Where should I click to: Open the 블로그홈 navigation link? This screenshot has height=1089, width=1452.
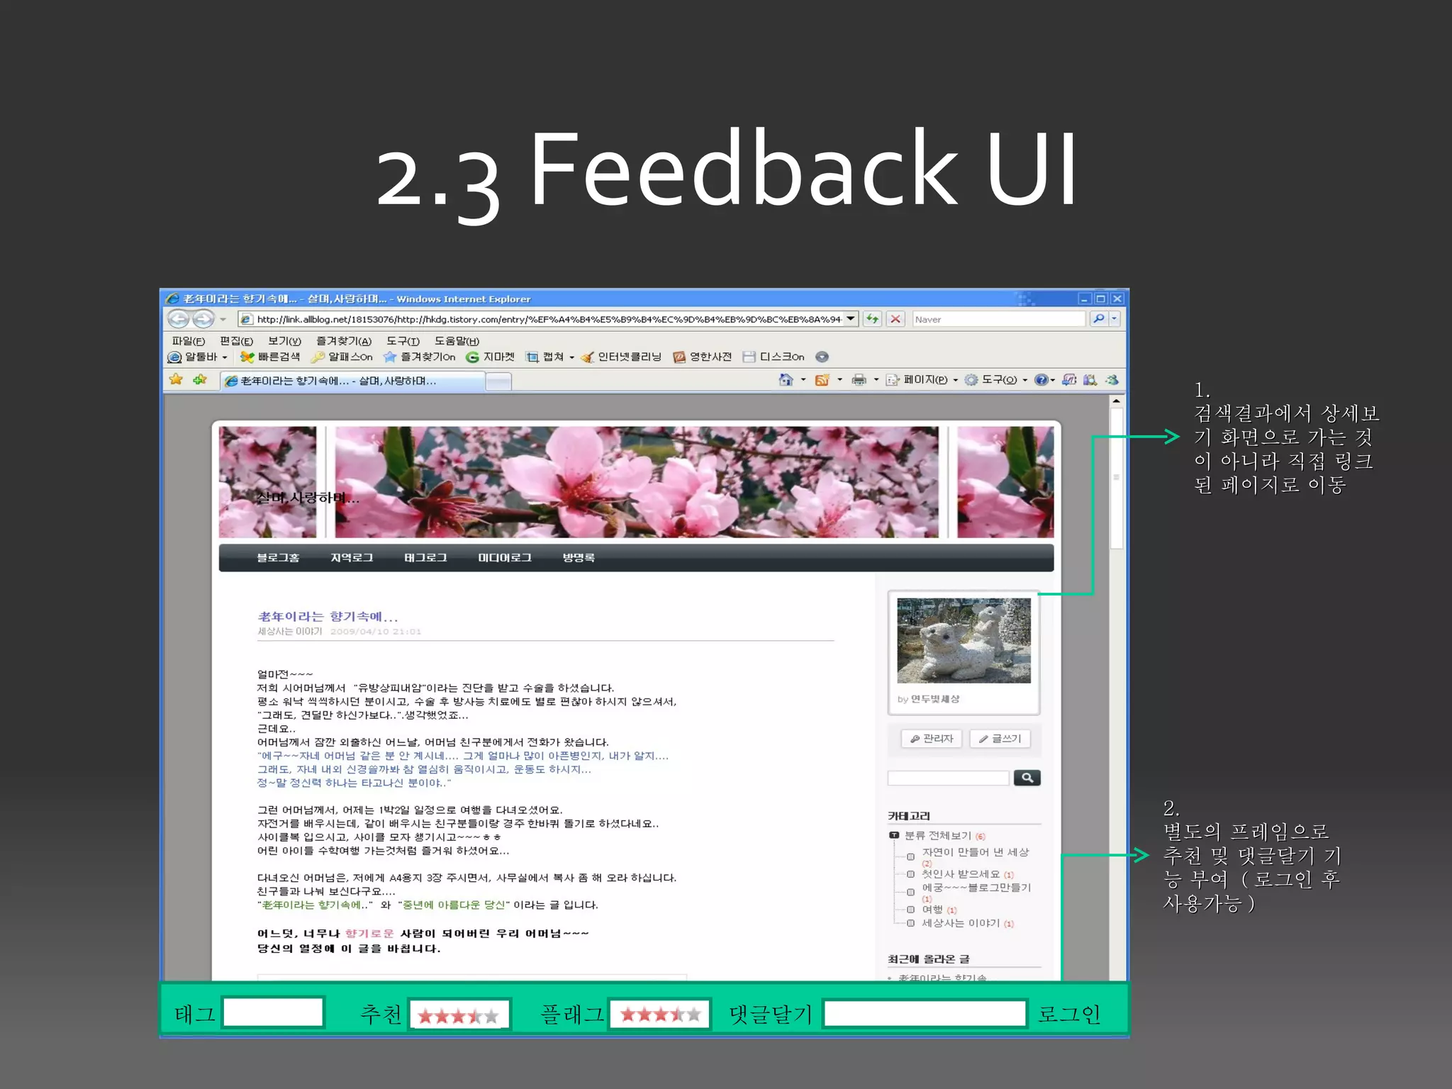(x=278, y=558)
